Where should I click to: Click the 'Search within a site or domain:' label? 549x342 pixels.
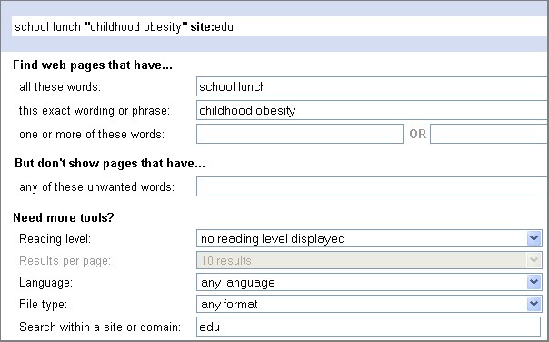click(100, 327)
